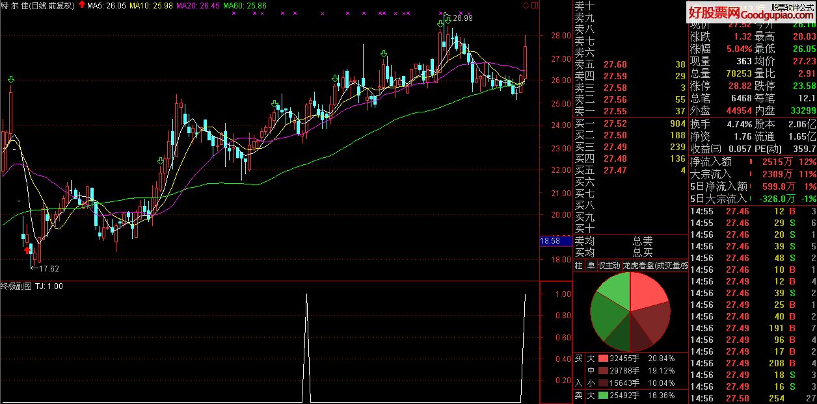Select the MA5: 26.05 indicator label

(x=106, y=5)
